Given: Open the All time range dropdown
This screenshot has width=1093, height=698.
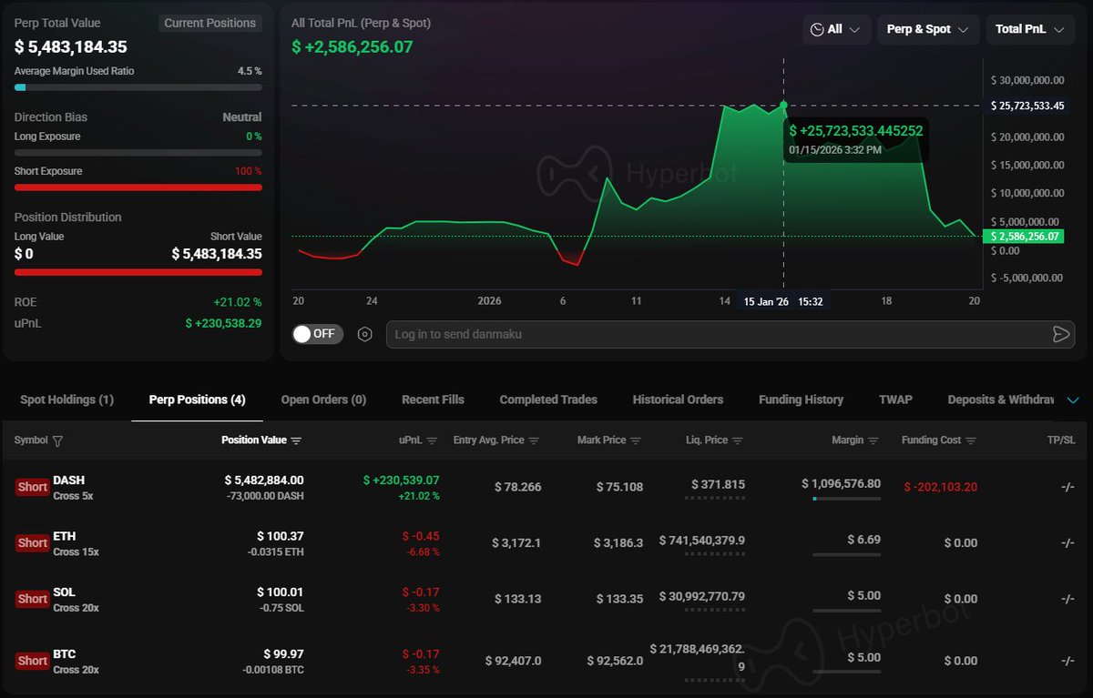Looking at the screenshot, I should point(836,30).
